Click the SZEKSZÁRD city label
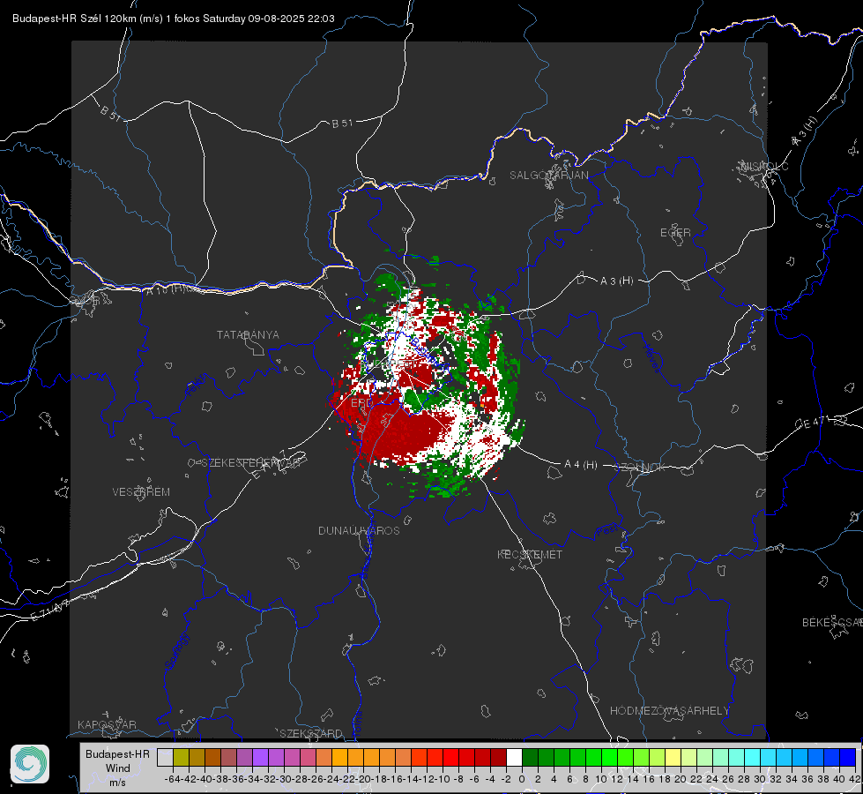The image size is (863, 794). pos(311,733)
